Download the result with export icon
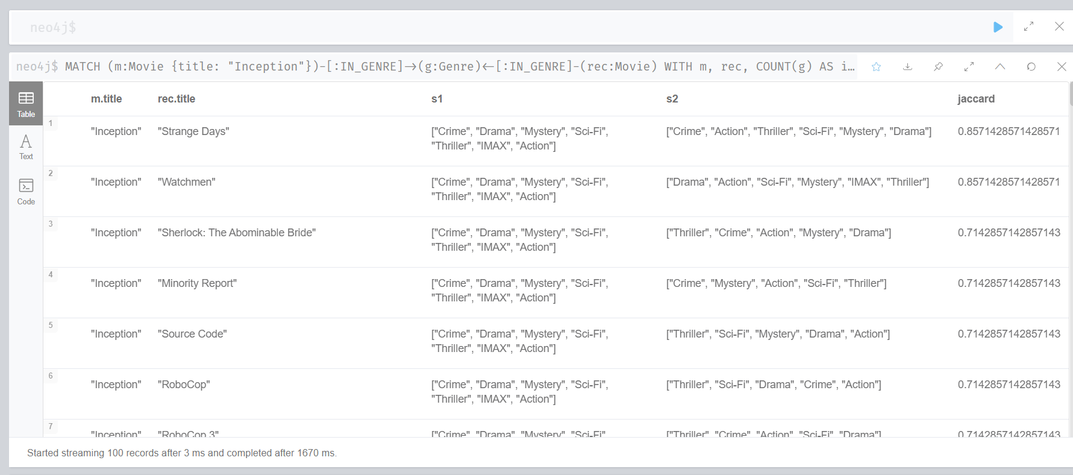Image resolution: width=1073 pixels, height=475 pixels. point(907,66)
